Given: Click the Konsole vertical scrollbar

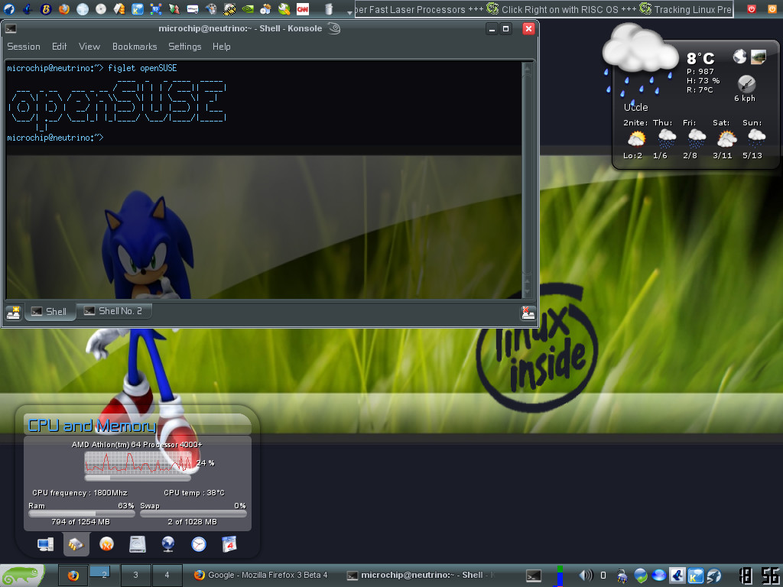Looking at the screenshot, I should coord(526,180).
